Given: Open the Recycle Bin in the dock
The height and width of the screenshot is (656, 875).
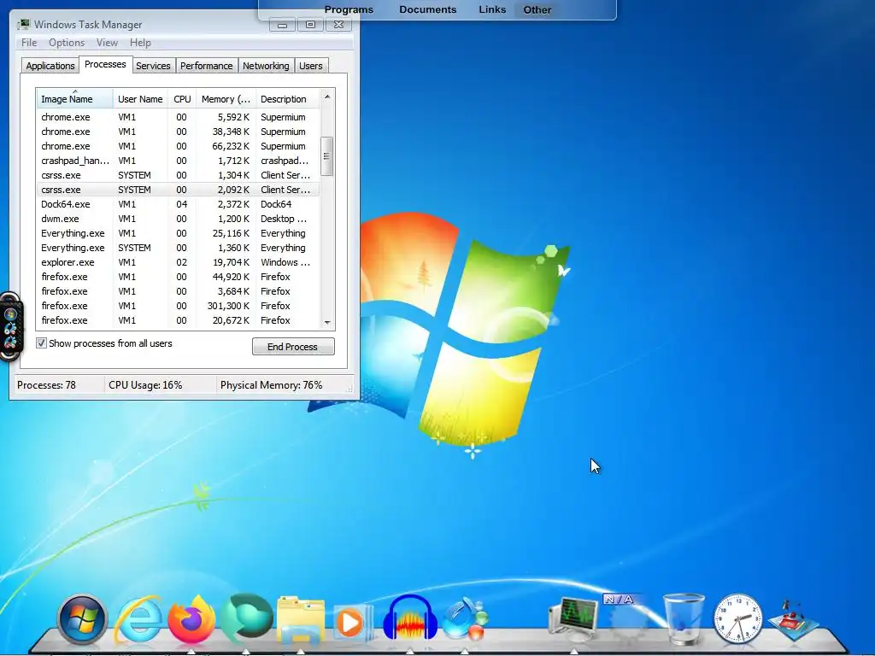Looking at the screenshot, I should [x=684, y=618].
